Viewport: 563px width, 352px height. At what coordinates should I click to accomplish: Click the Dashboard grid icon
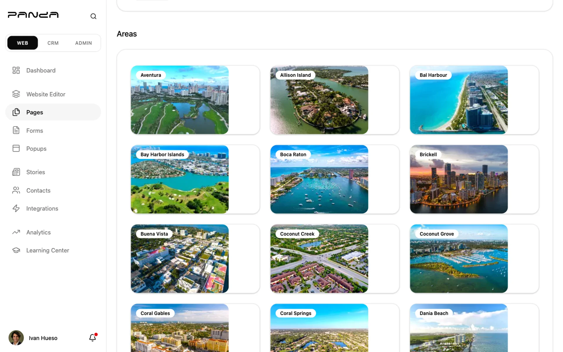point(16,70)
